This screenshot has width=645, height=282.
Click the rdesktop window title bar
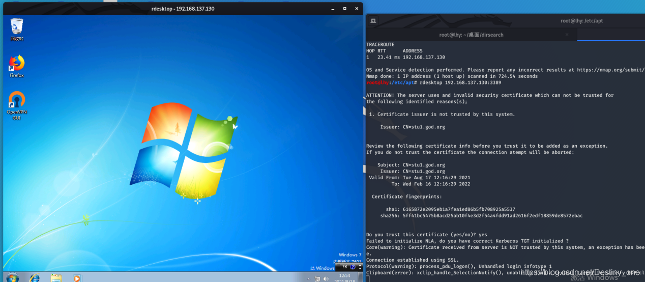click(183, 9)
